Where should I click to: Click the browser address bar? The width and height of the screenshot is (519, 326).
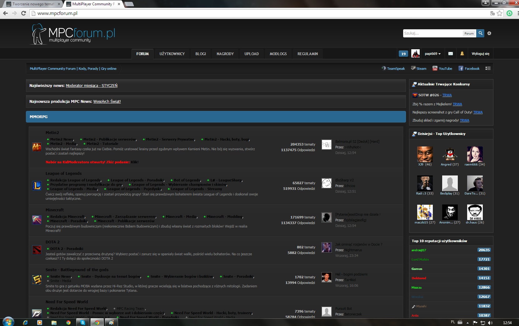click(x=259, y=13)
